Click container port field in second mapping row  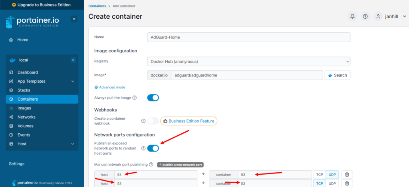(x=275, y=183)
